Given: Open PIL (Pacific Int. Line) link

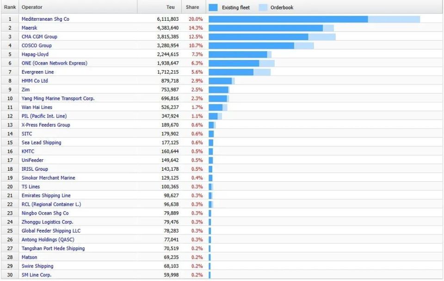Looking at the screenshot, I should [44, 116].
